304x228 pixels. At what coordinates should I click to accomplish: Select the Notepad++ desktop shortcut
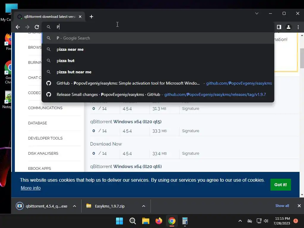(8, 100)
